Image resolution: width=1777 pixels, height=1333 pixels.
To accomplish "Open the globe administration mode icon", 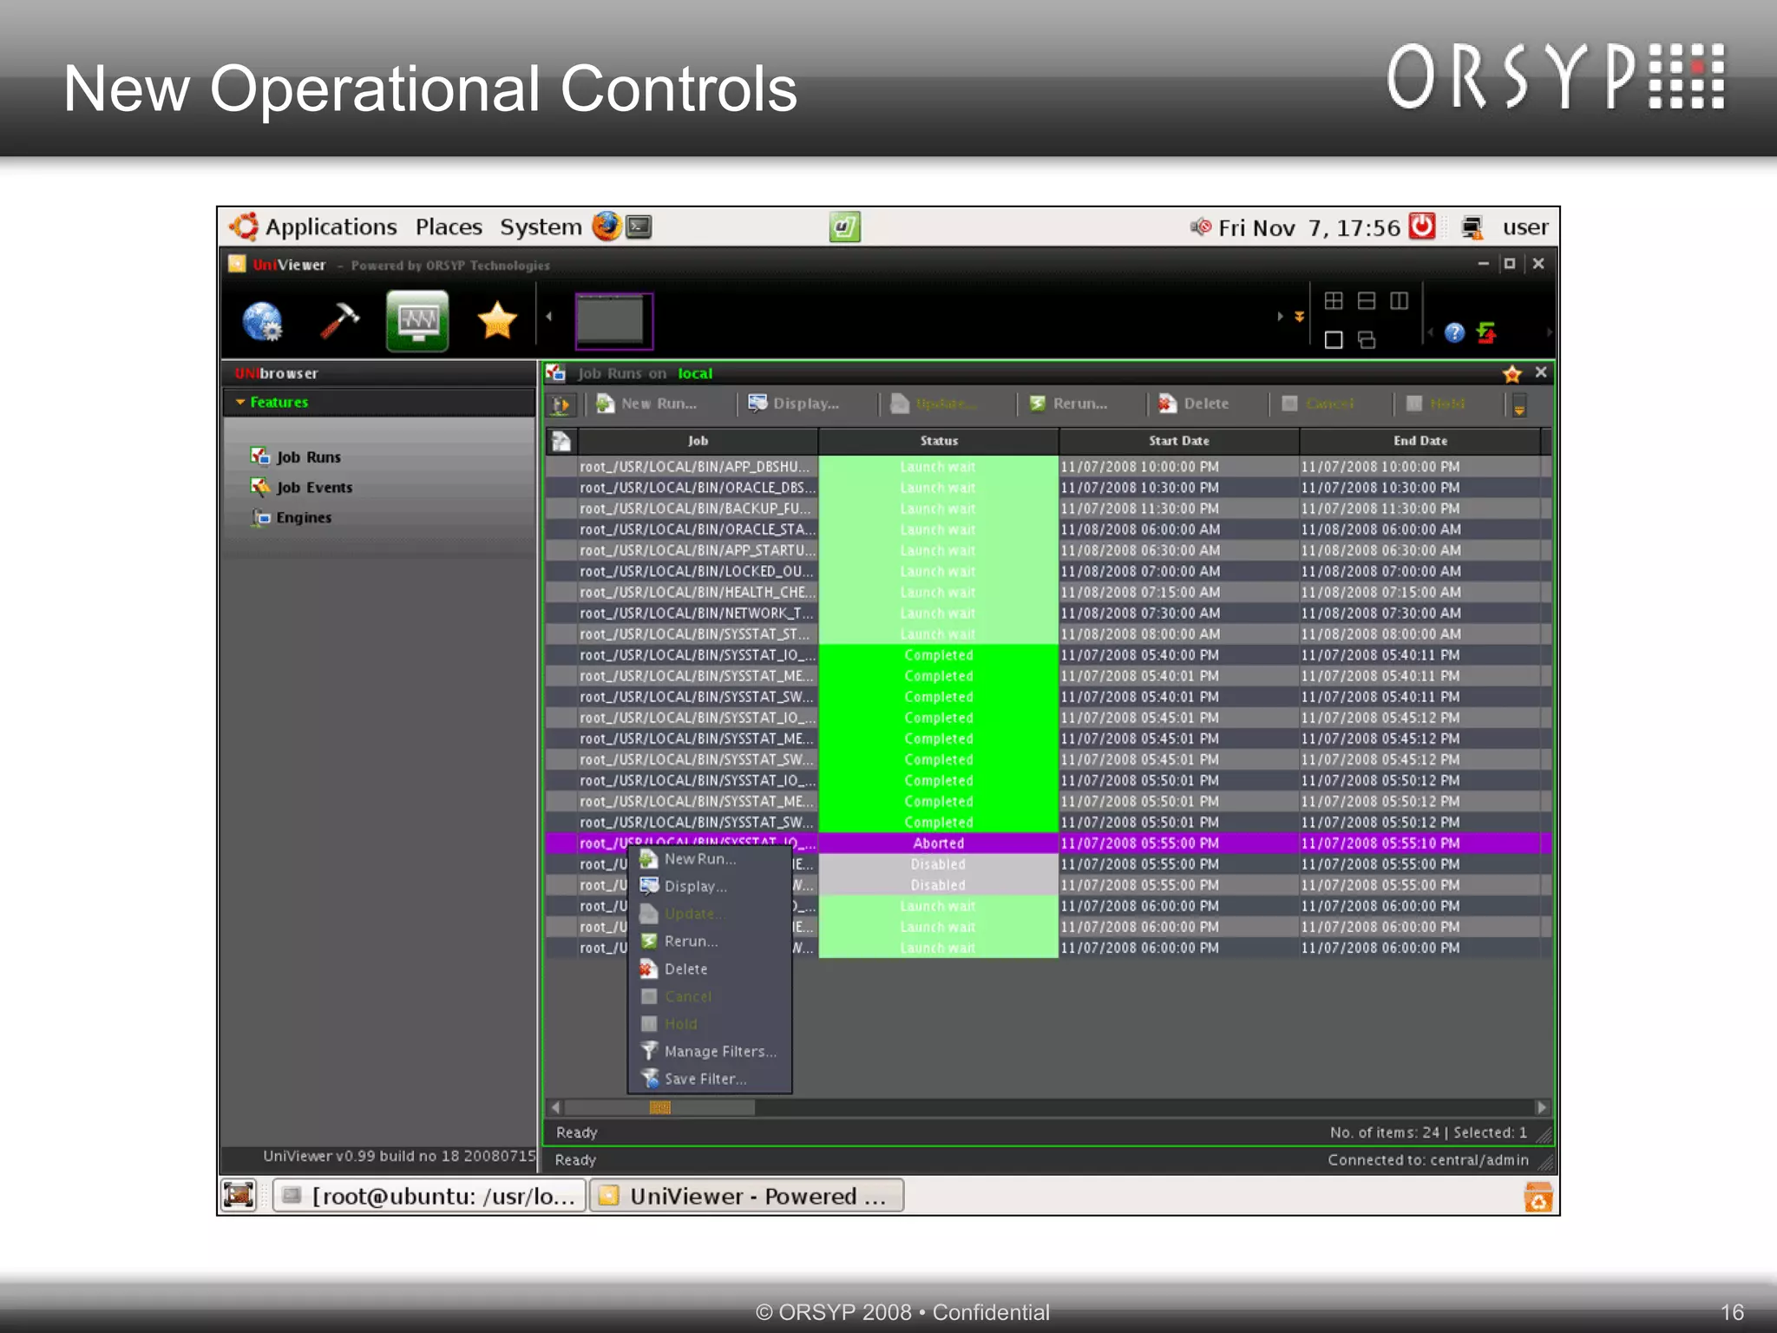I will click(262, 321).
